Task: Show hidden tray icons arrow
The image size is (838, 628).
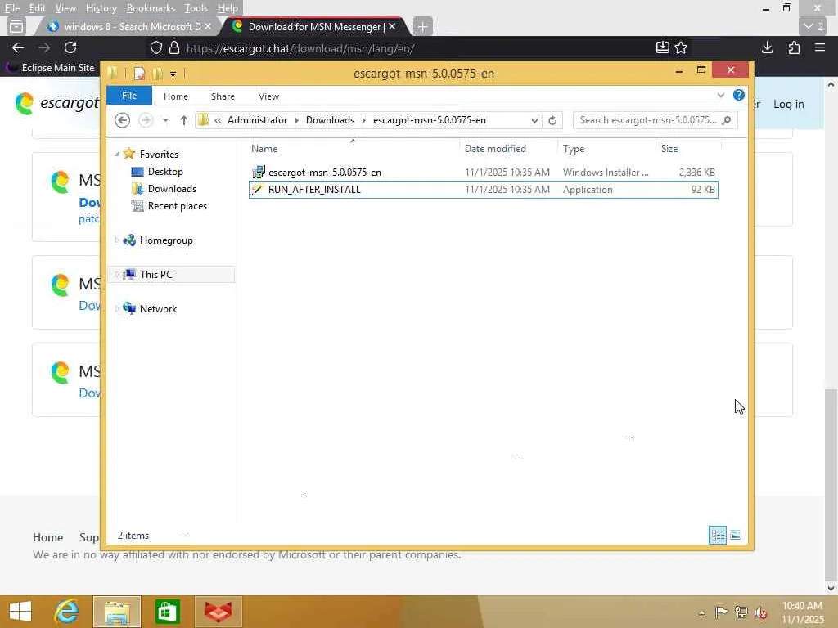Action: pos(701,612)
